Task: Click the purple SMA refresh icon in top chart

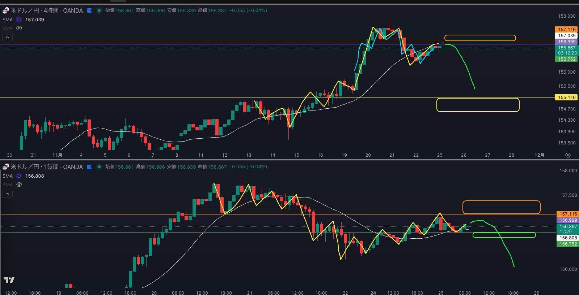Action: pyautogui.click(x=19, y=19)
